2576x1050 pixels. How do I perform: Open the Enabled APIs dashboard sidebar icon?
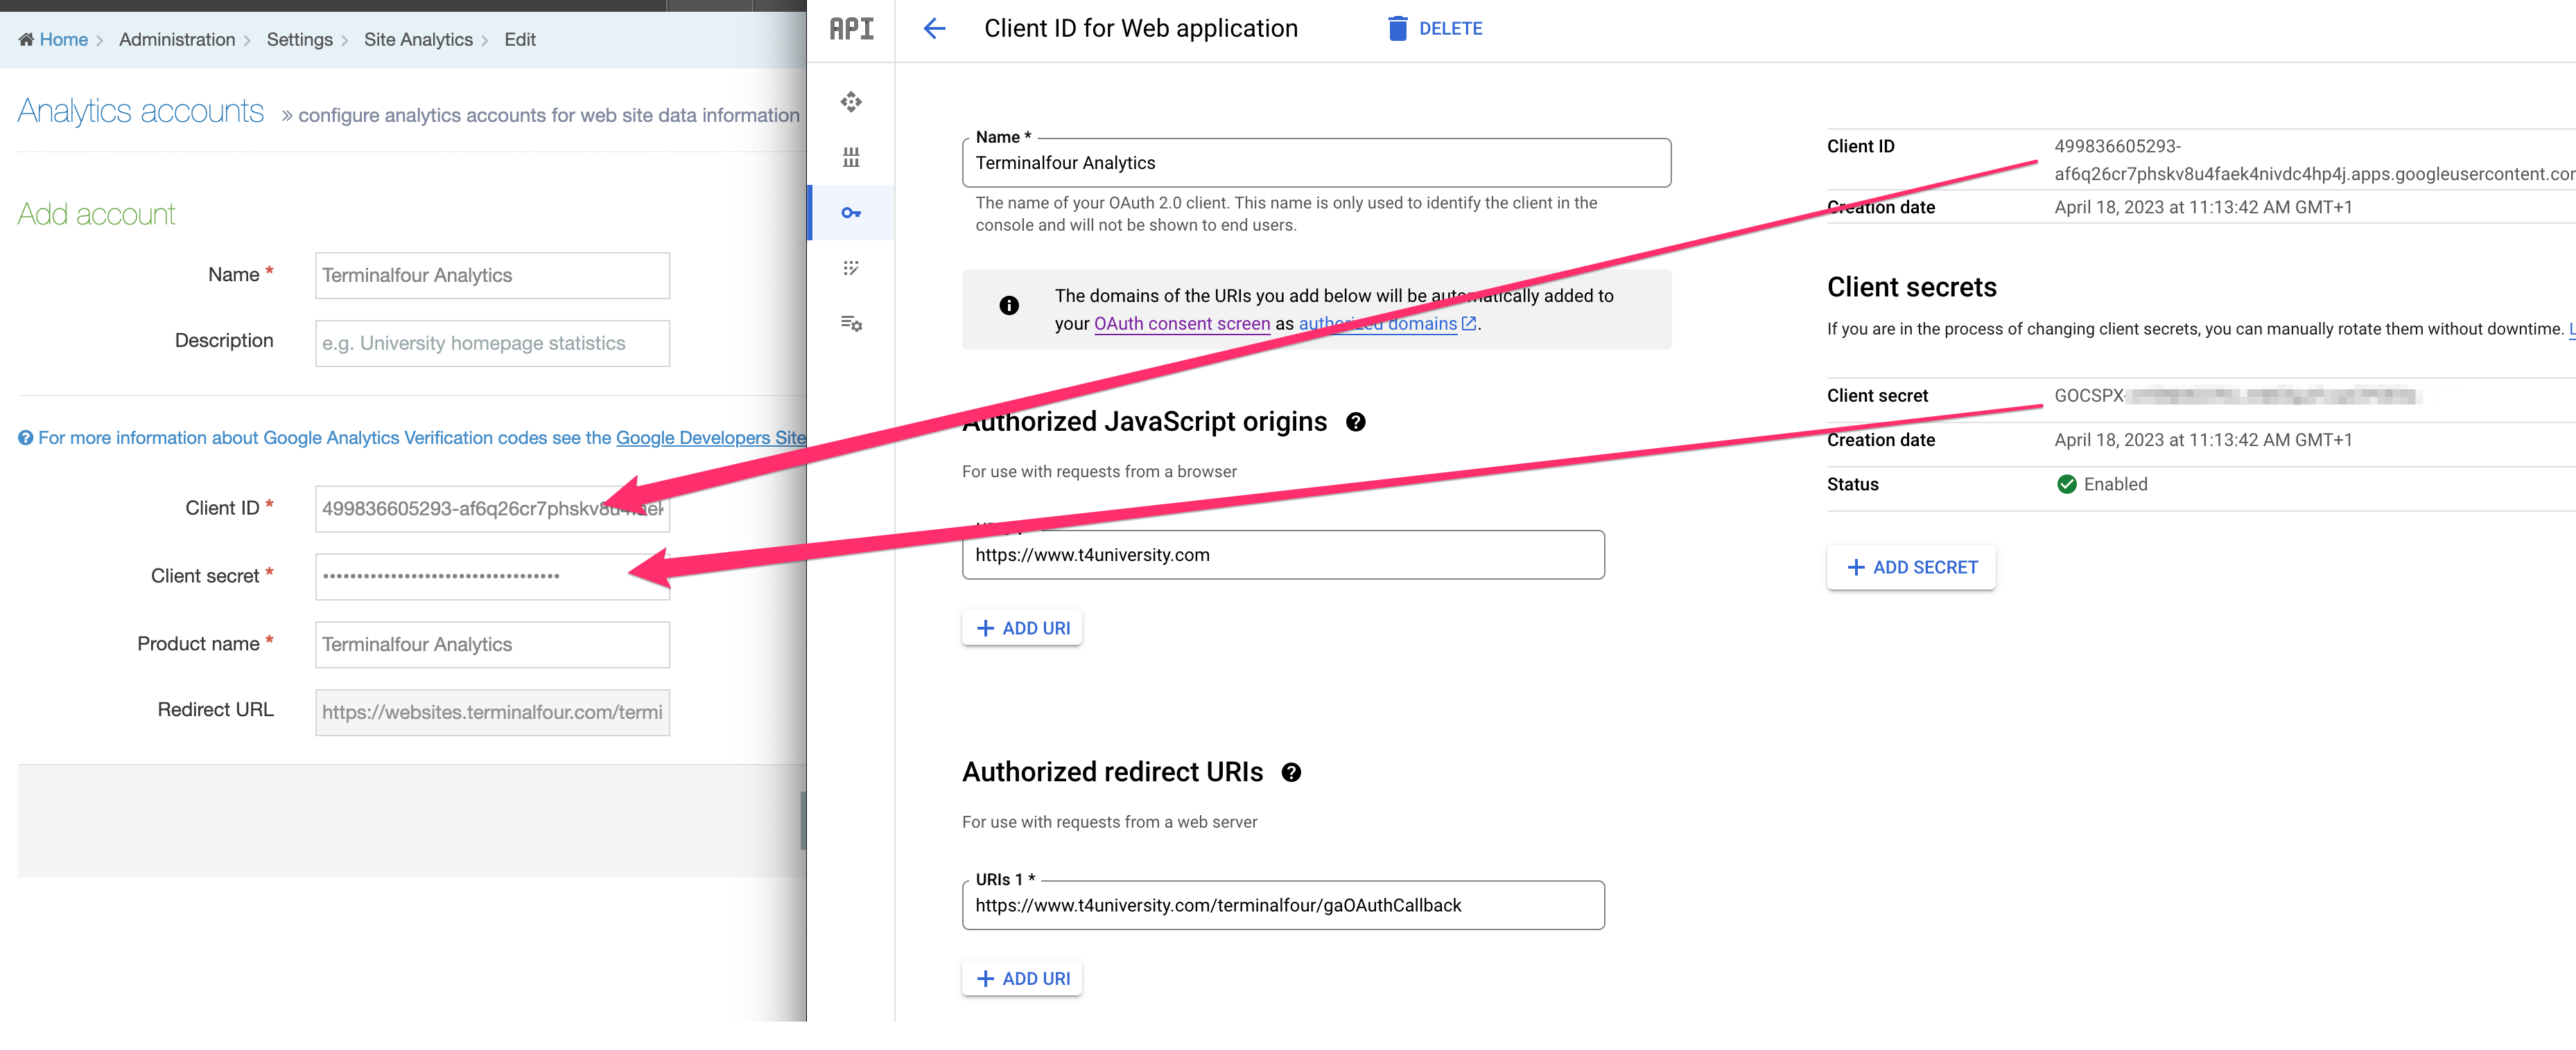tap(851, 102)
